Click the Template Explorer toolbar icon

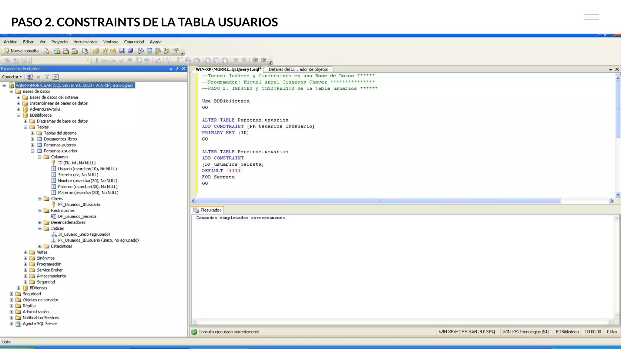click(166, 51)
